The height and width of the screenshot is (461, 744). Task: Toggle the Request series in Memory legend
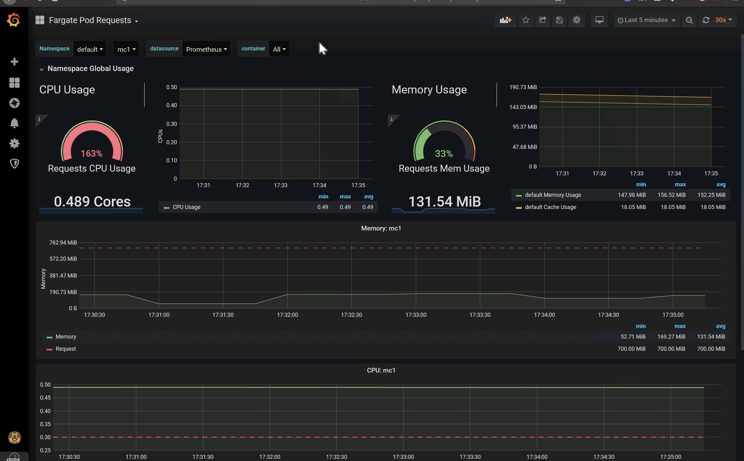65,349
